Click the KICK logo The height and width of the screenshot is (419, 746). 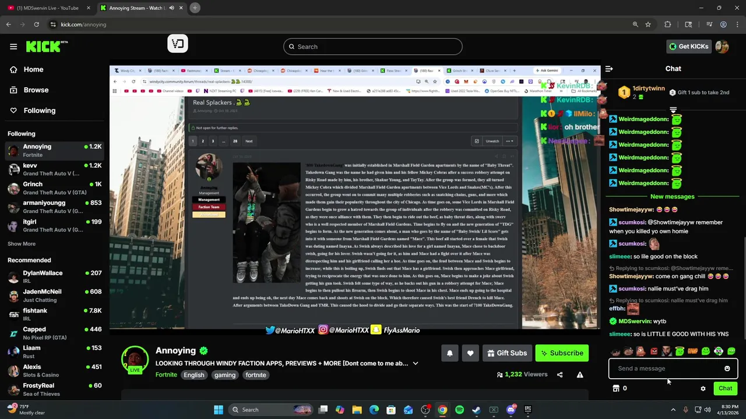point(47,47)
